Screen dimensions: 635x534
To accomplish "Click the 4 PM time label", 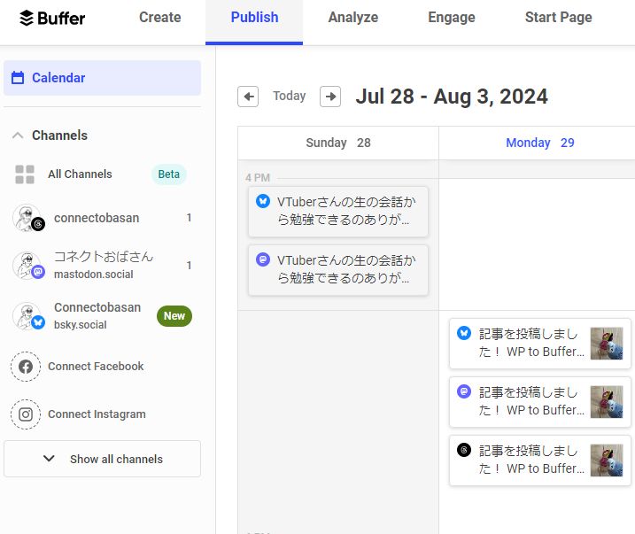I will coord(258,177).
